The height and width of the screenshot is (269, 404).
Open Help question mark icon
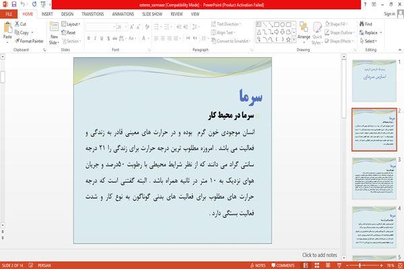[x=365, y=5]
